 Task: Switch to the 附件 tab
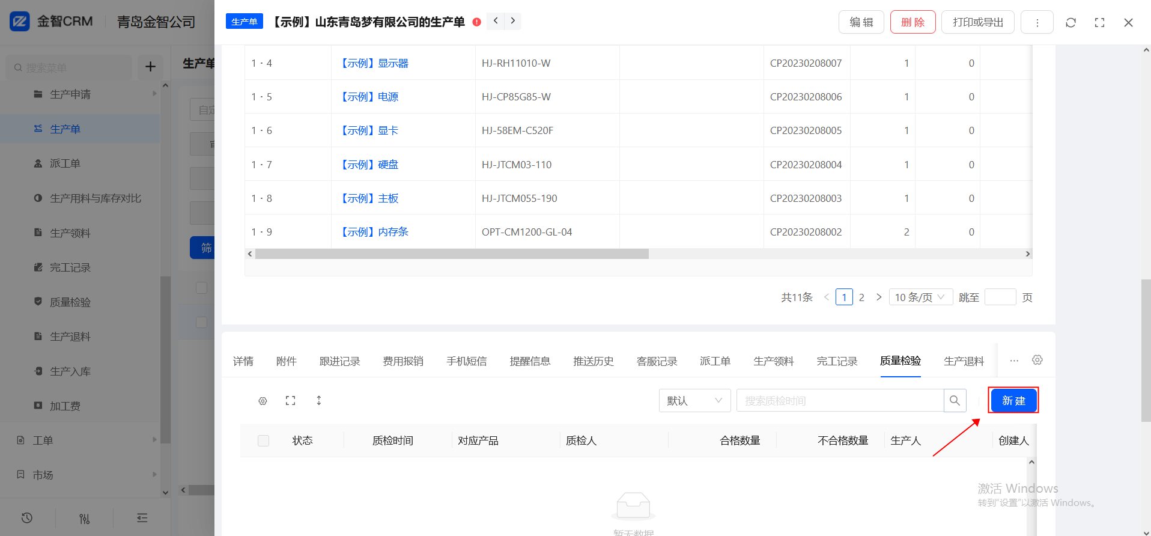tap(287, 361)
